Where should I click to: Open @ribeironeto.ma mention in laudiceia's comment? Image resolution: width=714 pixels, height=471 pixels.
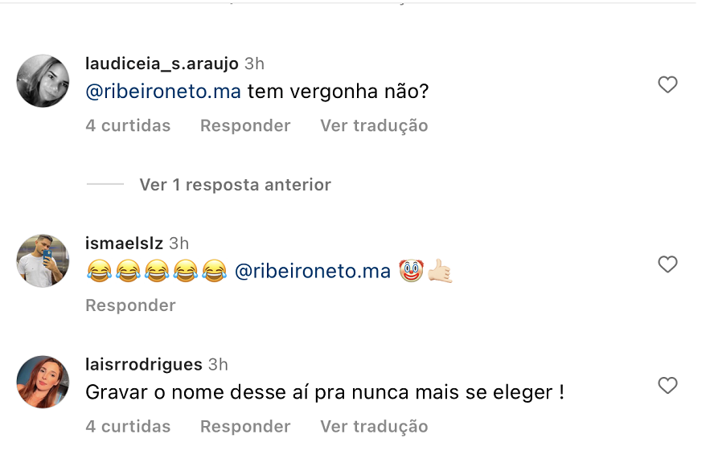pyautogui.click(x=163, y=92)
